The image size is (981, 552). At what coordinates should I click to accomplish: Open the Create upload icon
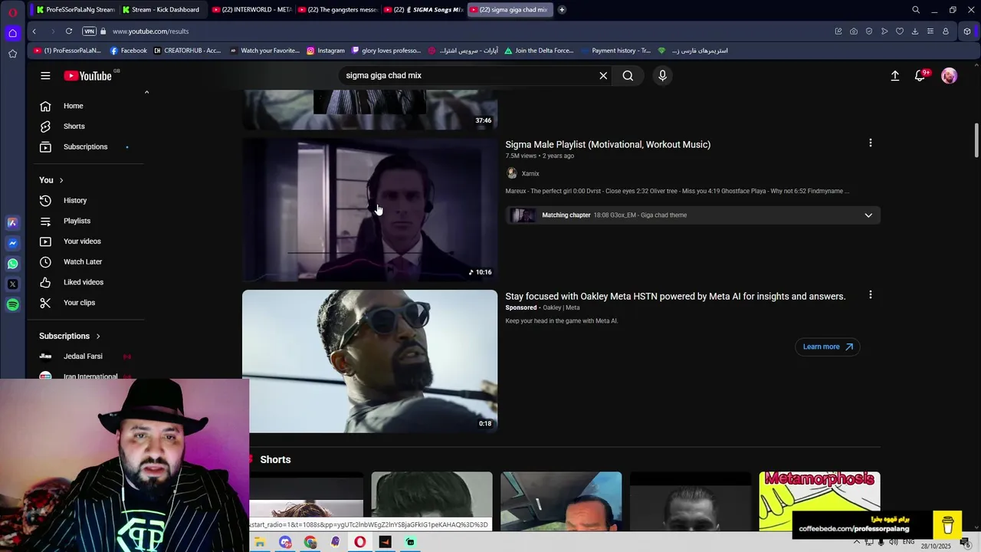tap(894, 75)
